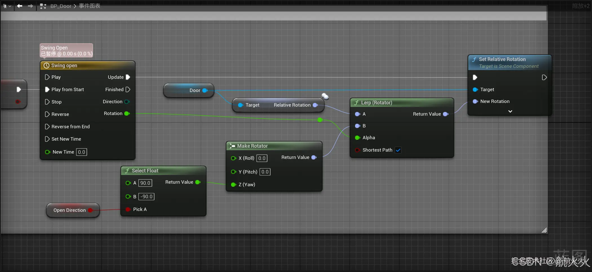Click the Play from Start execution pin
Screen dimensions: 592x272
point(47,89)
